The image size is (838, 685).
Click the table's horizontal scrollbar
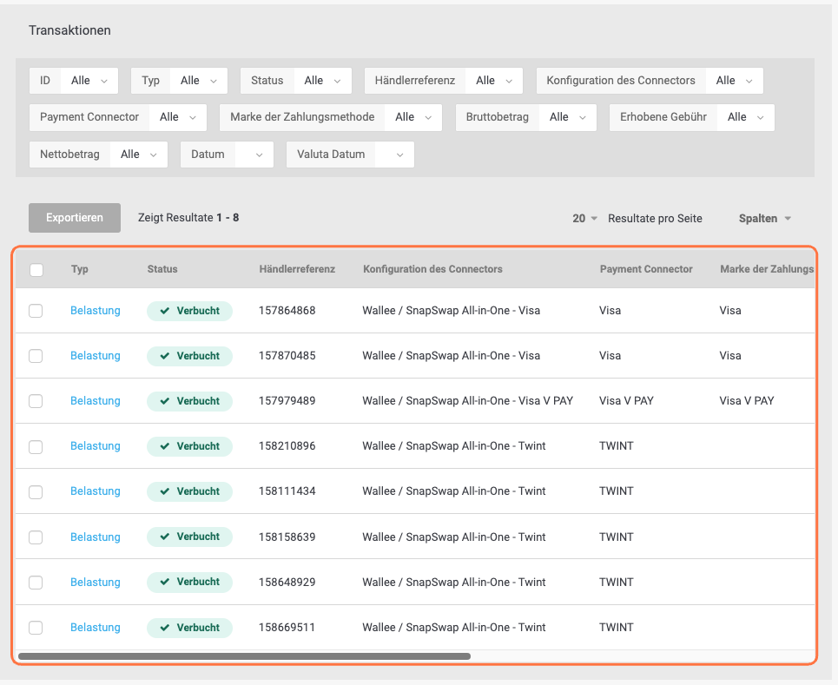[x=244, y=656]
